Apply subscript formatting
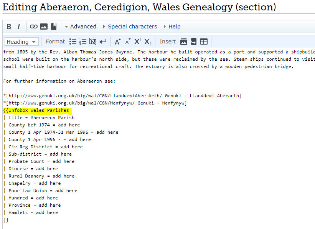315x229 pixels. click(148, 41)
